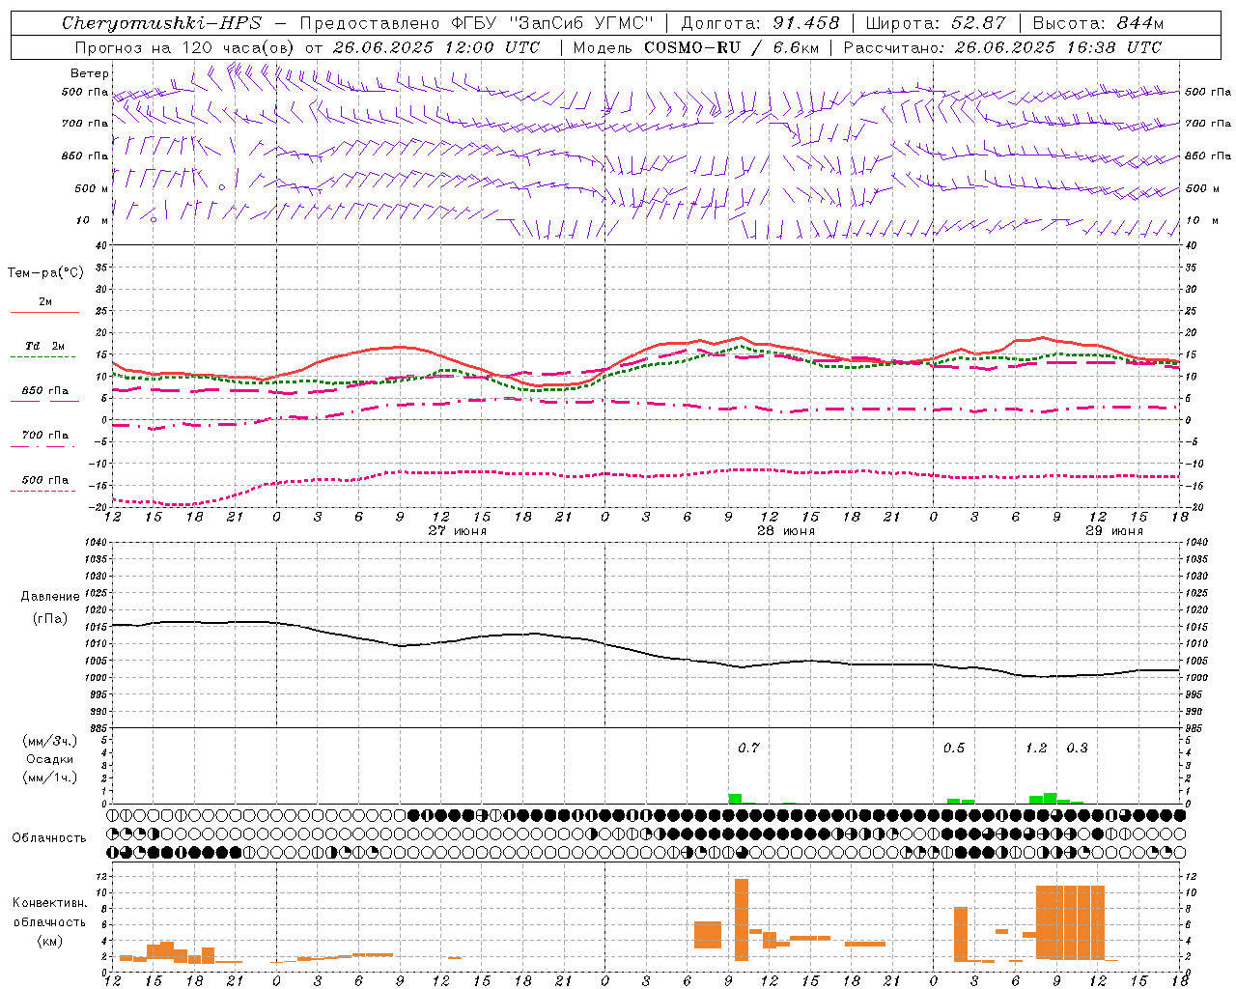Click the green precipitation bar under 0.7
This screenshot has width=1236, height=989.
[735, 799]
